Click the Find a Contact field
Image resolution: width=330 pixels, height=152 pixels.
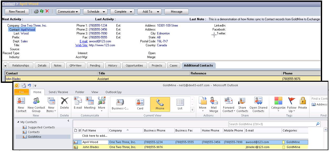point(319,99)
